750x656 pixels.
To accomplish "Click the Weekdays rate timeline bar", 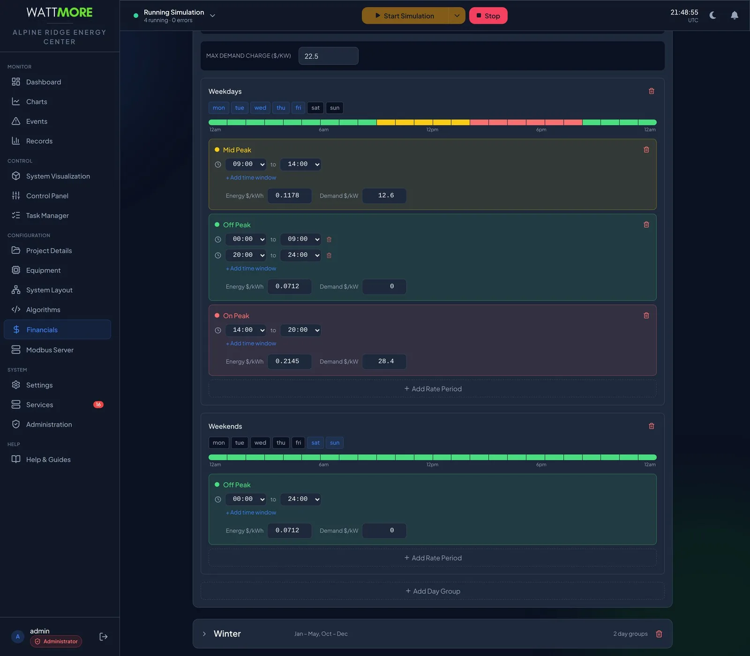I will [433, 122].
